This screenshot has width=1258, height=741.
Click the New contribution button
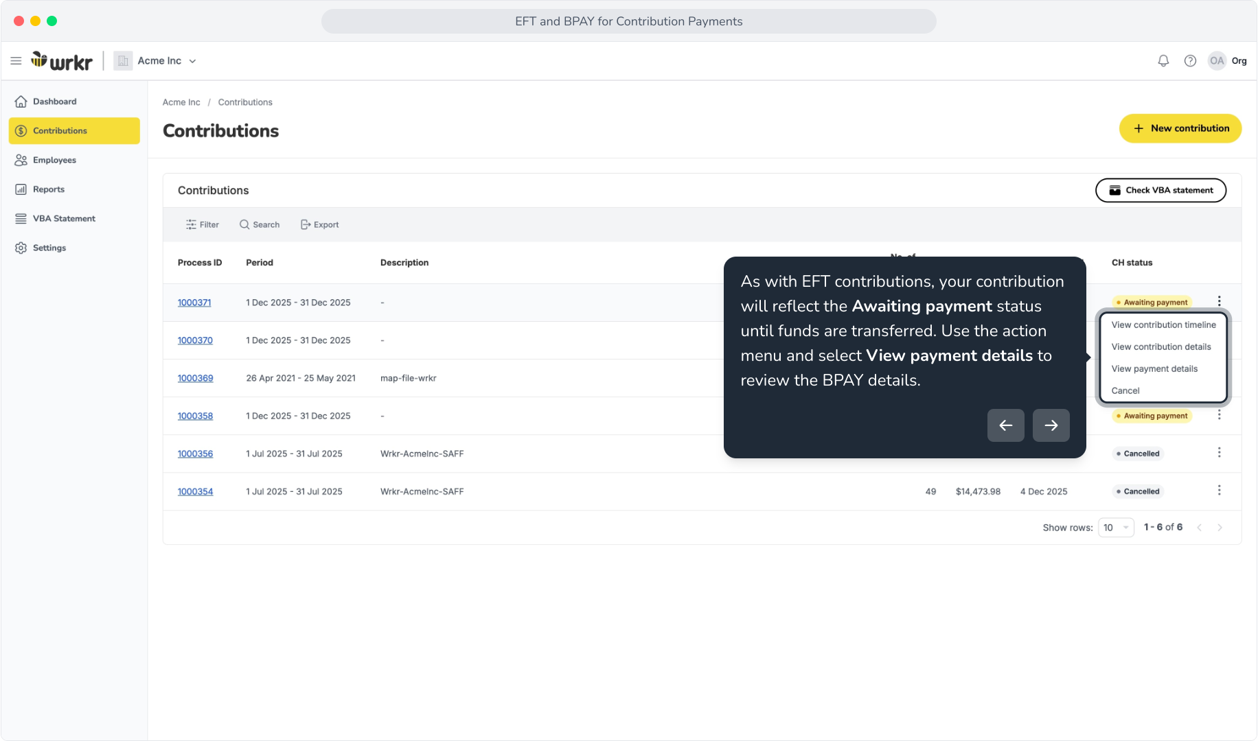pyautogui.click(x=1180, y=128)
